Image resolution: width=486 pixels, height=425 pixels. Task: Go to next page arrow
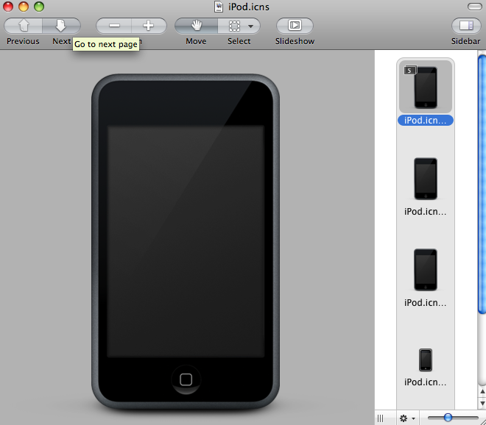click(61, 26)
